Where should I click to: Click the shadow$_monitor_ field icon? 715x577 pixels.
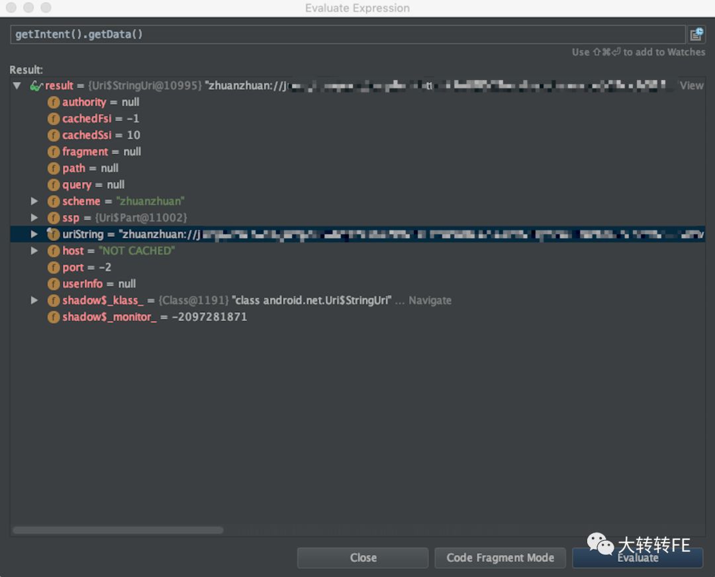pos(54,317)
